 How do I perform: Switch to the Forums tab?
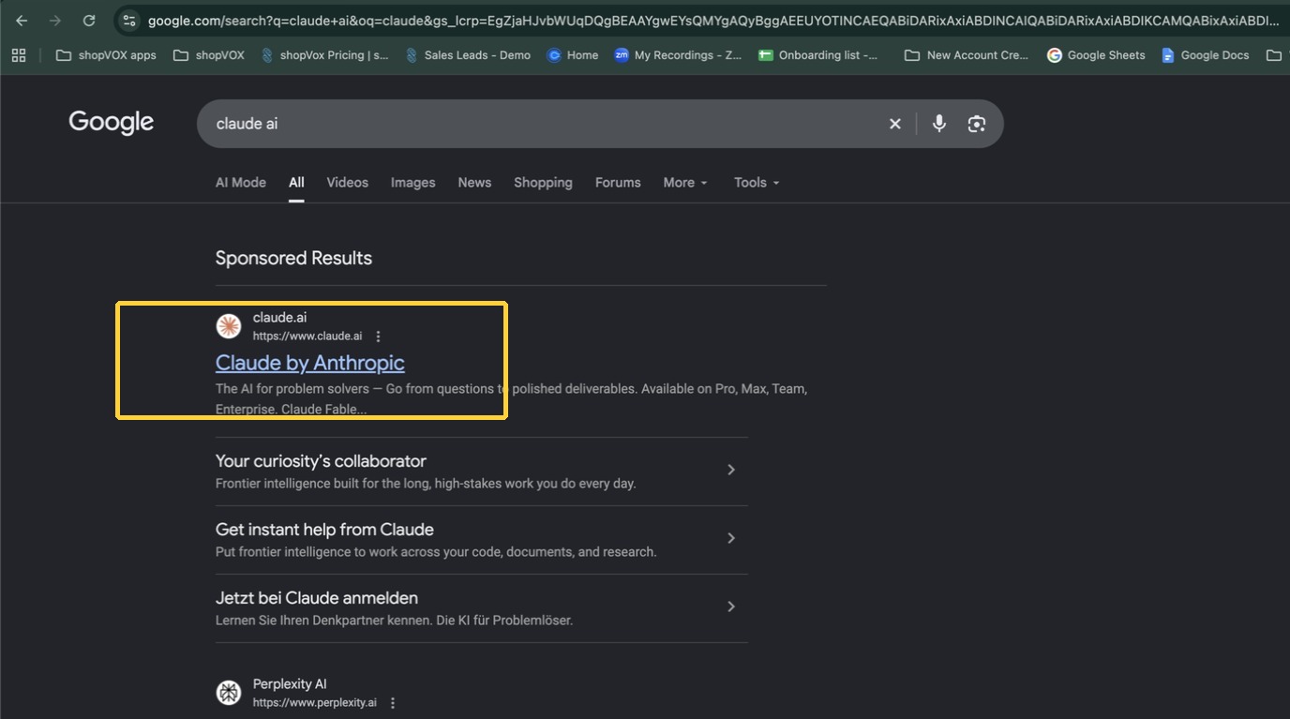[x=618, y=183]
